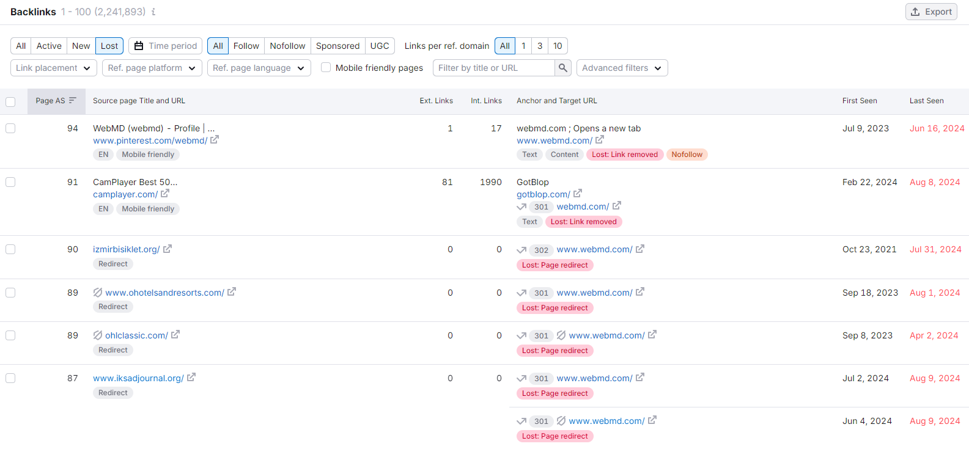This screenshot has height=449, width=969.
Task: Open external icon next to target URL in izmirbisiklet row
Action: [x=640, y=249]
